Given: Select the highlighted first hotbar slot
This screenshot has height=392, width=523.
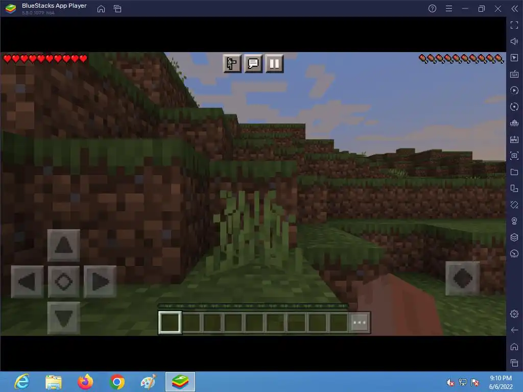Looking at the screenshot, I should point(170,323).
